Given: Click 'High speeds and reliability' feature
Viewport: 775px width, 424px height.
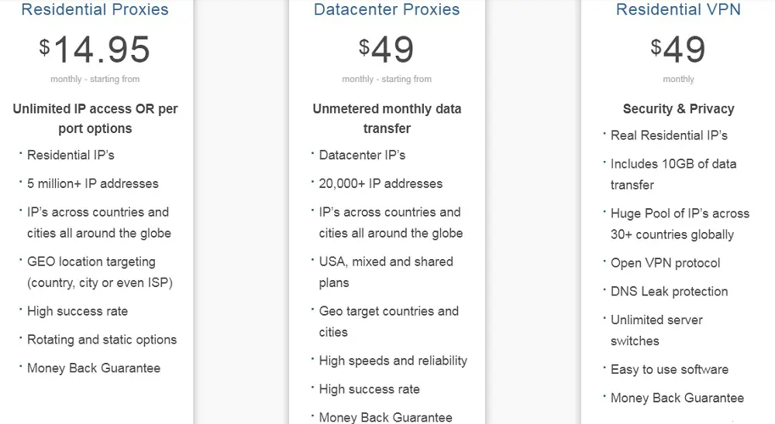Looking at the screenshot, I should click(x=393, y=361).
